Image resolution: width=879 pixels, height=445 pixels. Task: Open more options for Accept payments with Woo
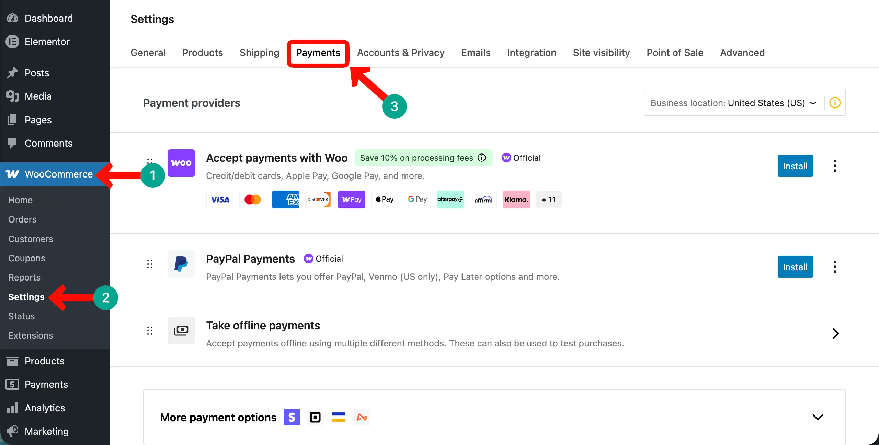(x=835, y=166)
